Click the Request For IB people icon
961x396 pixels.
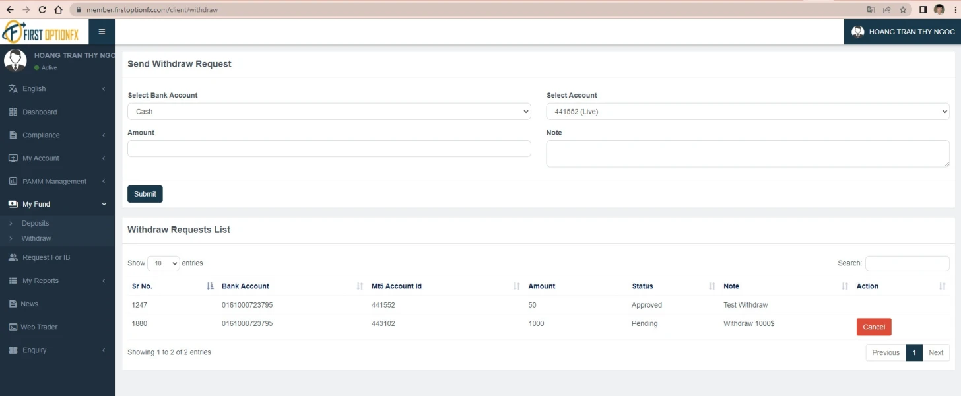(13, 257)
